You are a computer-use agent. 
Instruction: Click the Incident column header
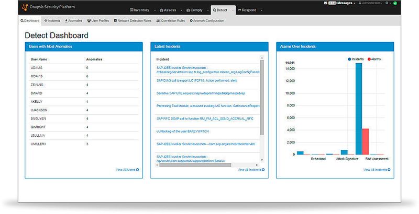(162, 60)
